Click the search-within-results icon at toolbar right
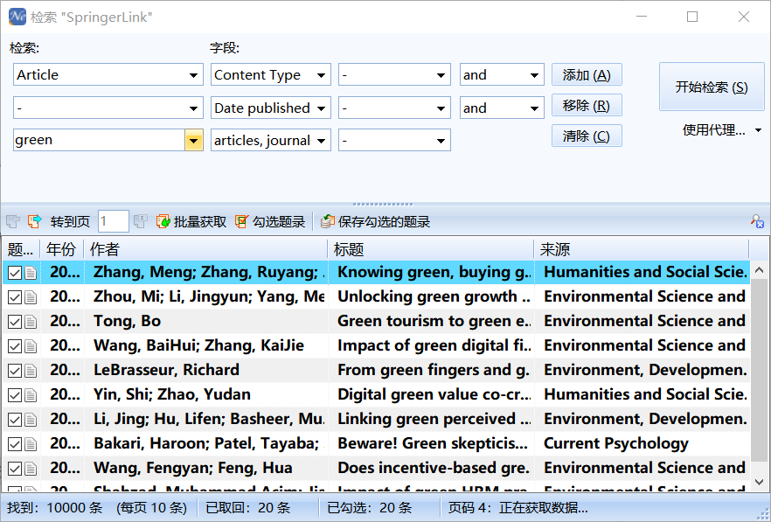 coord(757,221)
